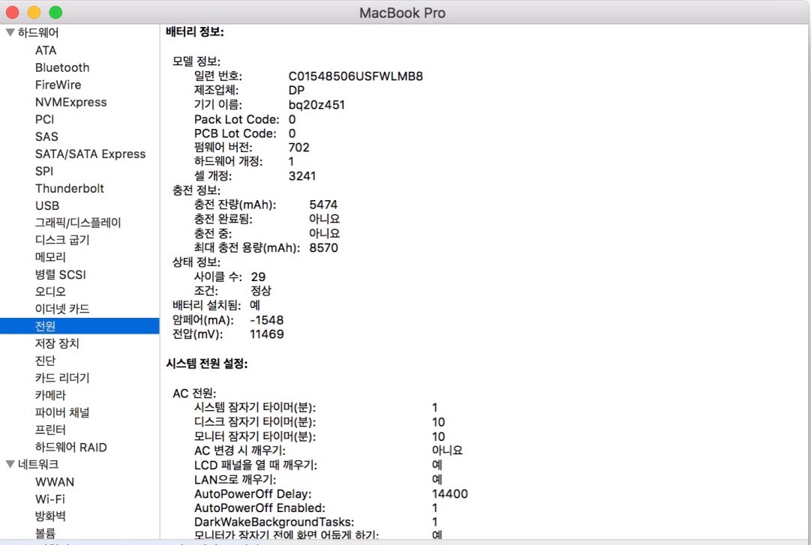Click the 시스템 전원 설정 heading
This screenshot has width=811, height=545.
(206, 364)
